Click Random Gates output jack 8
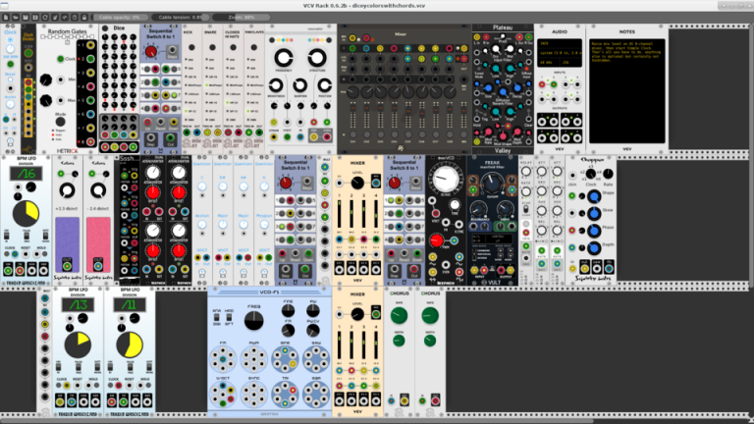This screenshot has height=424, width=754. click(x=90, y=141)
